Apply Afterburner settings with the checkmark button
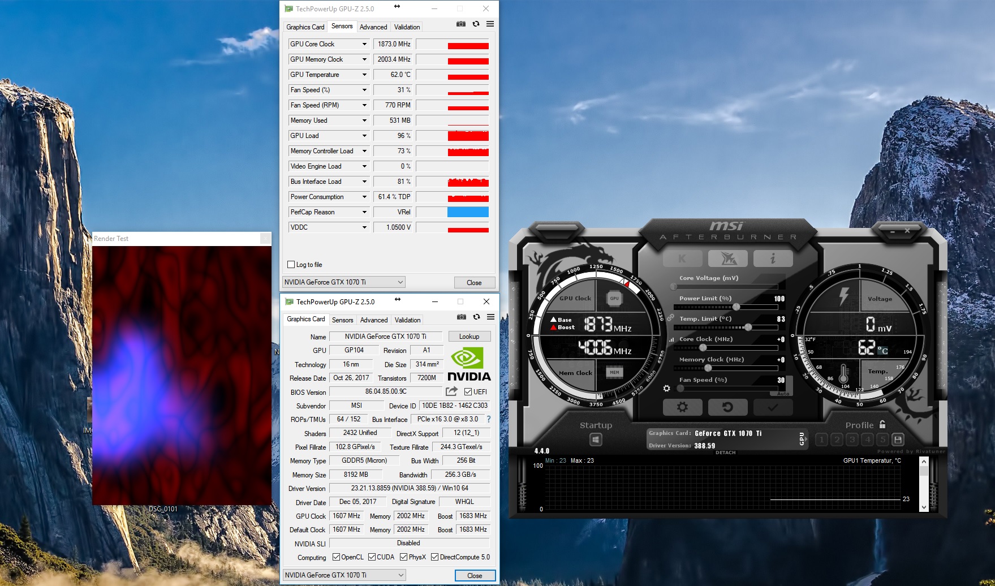 [x=773, y=407]
